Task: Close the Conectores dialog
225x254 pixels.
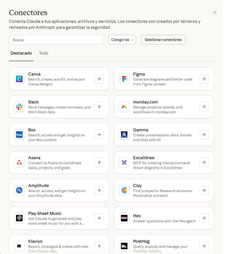Action: click(215, 12)
